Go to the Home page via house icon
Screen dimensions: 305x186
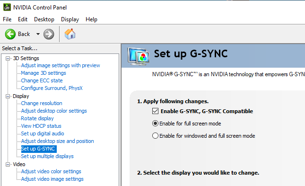pyautogui.click(x=70, y=34)
